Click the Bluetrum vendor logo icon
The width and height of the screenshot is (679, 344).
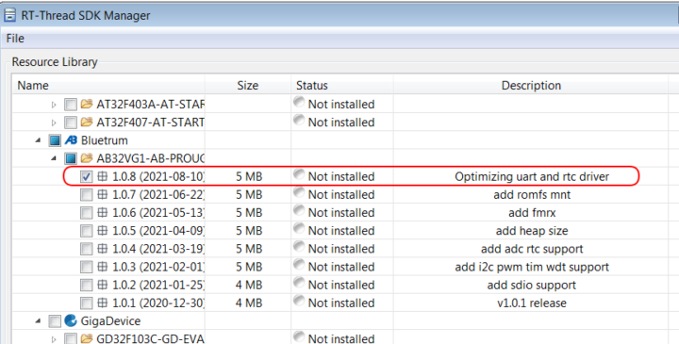[x=71, y=140]
